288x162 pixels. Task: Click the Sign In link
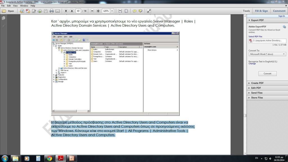click(x=282, y=16)
